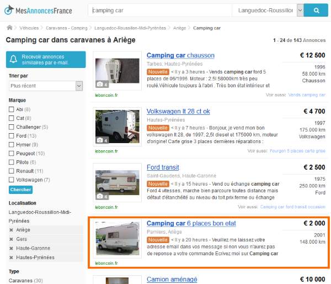Open Camion aménagé listing

point(172,280)
